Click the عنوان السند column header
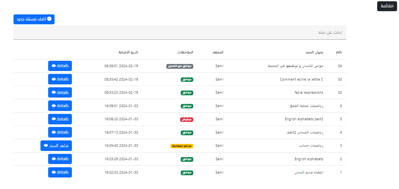This screenshot has height=189, width=399. click(x=314, y=52)
